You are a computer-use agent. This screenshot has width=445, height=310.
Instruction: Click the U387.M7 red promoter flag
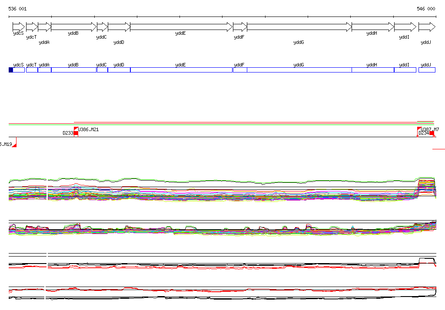pos(419,129)
